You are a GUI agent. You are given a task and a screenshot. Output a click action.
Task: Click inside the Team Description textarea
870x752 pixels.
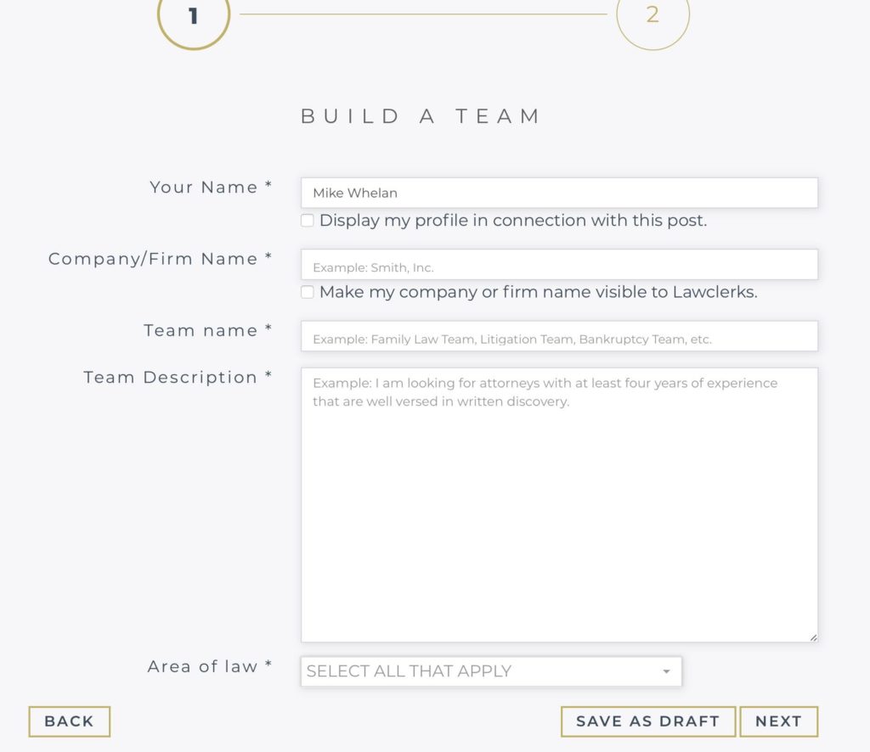coord(559,509)
